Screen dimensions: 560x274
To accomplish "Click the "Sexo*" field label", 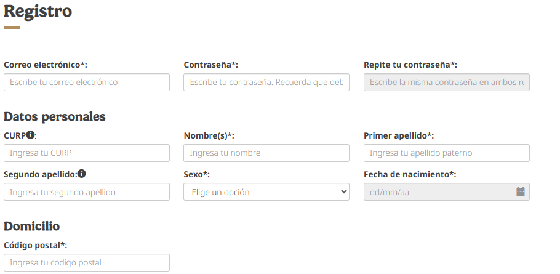I will pos(196,174).
